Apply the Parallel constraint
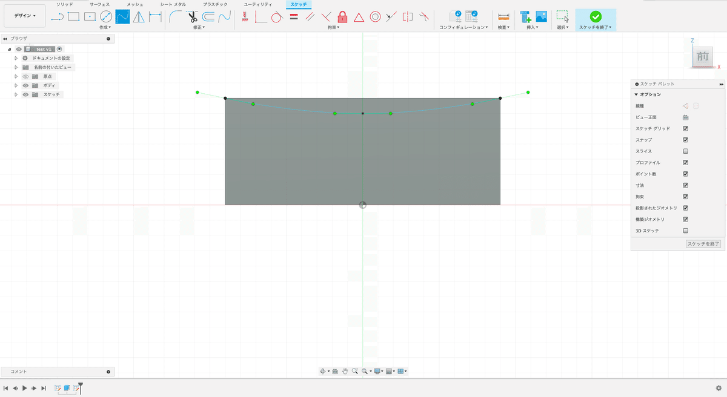The image size is (727, 397). coord(310,17)
